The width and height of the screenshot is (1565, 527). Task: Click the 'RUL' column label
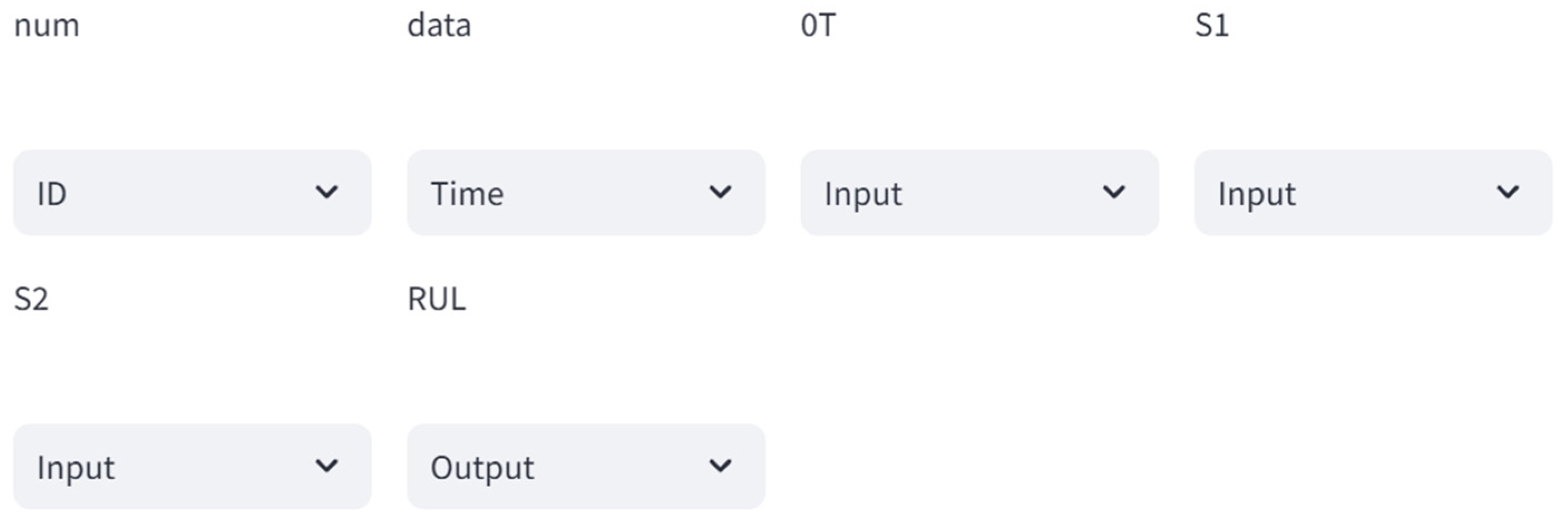(x=437, y=299)
